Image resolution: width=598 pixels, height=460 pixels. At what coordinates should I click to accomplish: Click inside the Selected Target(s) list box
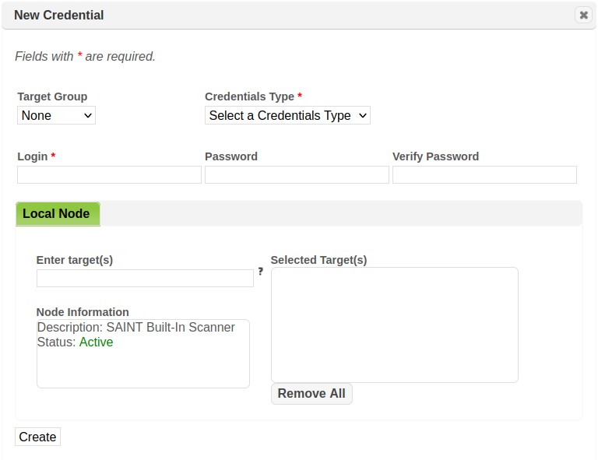(x=394, y=325)
